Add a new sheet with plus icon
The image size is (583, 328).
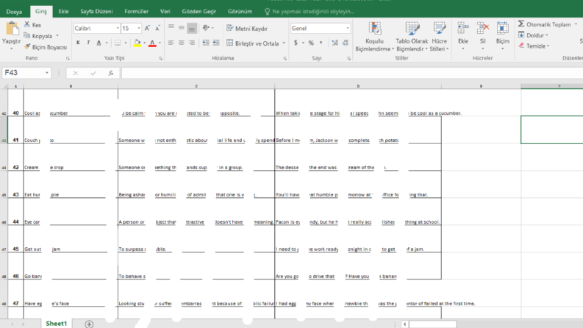pos(89,324)
